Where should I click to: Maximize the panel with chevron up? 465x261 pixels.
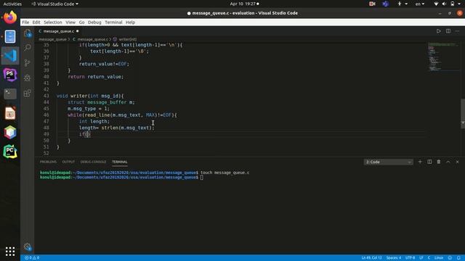point(448,162)
